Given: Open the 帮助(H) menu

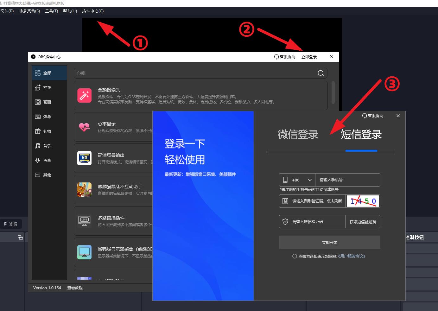Looking at the screenshot, I should click(70, 11).
